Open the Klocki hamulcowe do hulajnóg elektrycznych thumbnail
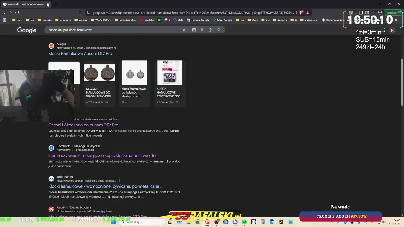Screen dimensions: 404x227 click(x=134, y=73)
